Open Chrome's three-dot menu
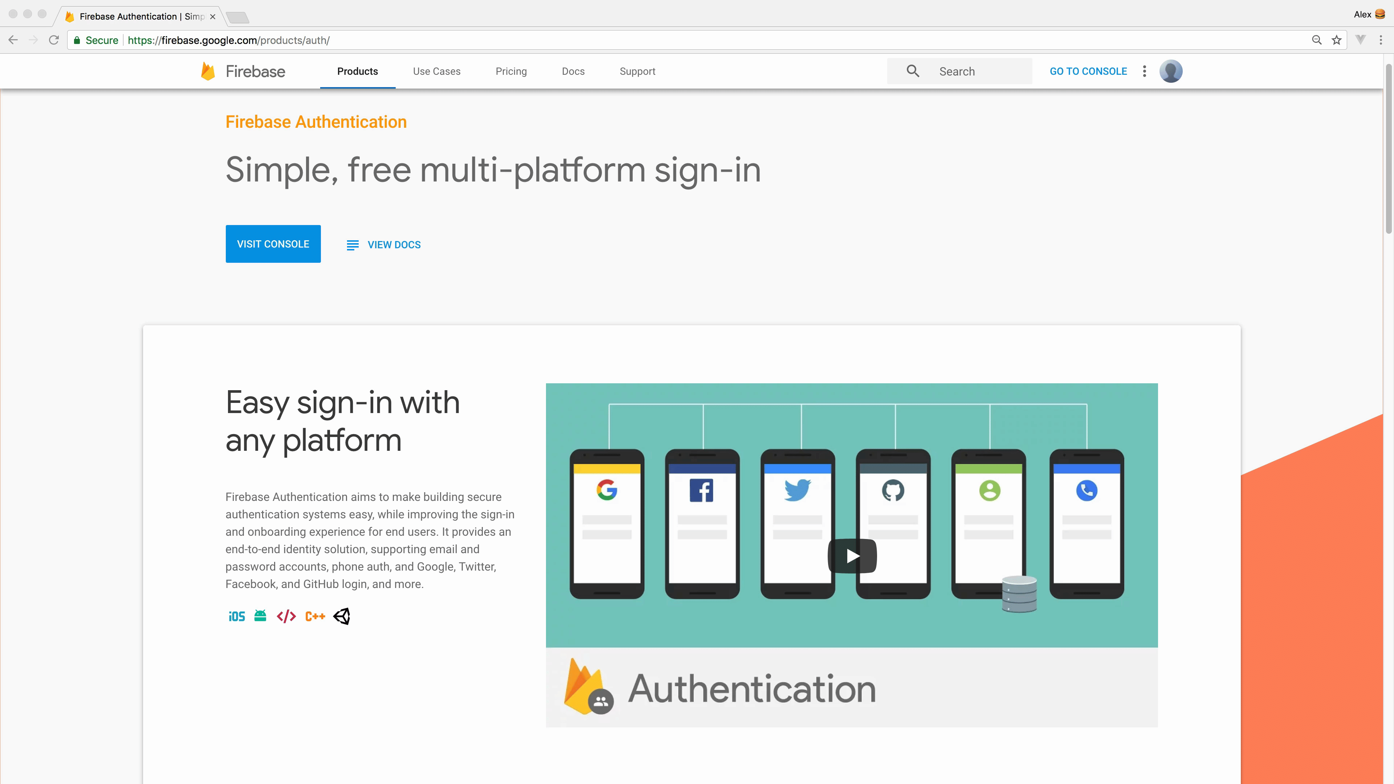Image resolution: width=1394 pixels, height=784 pixels. [x=1381, y=40]
